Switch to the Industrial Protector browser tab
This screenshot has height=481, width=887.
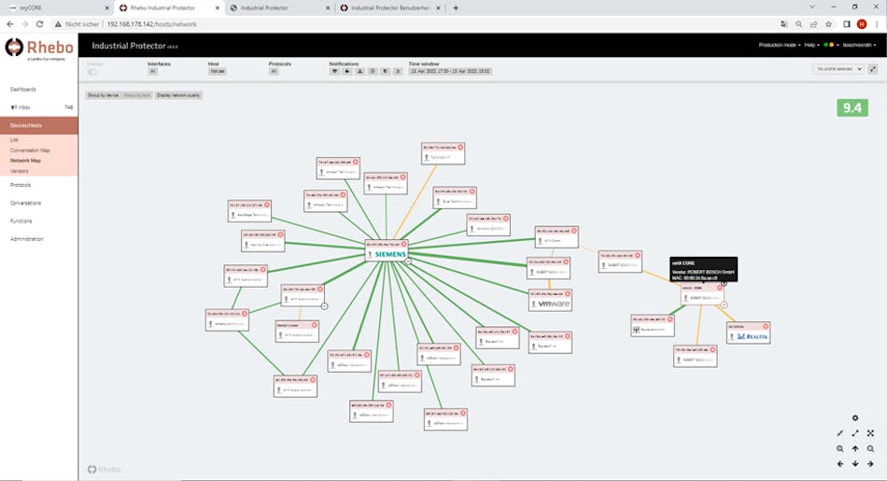[280, 7]
